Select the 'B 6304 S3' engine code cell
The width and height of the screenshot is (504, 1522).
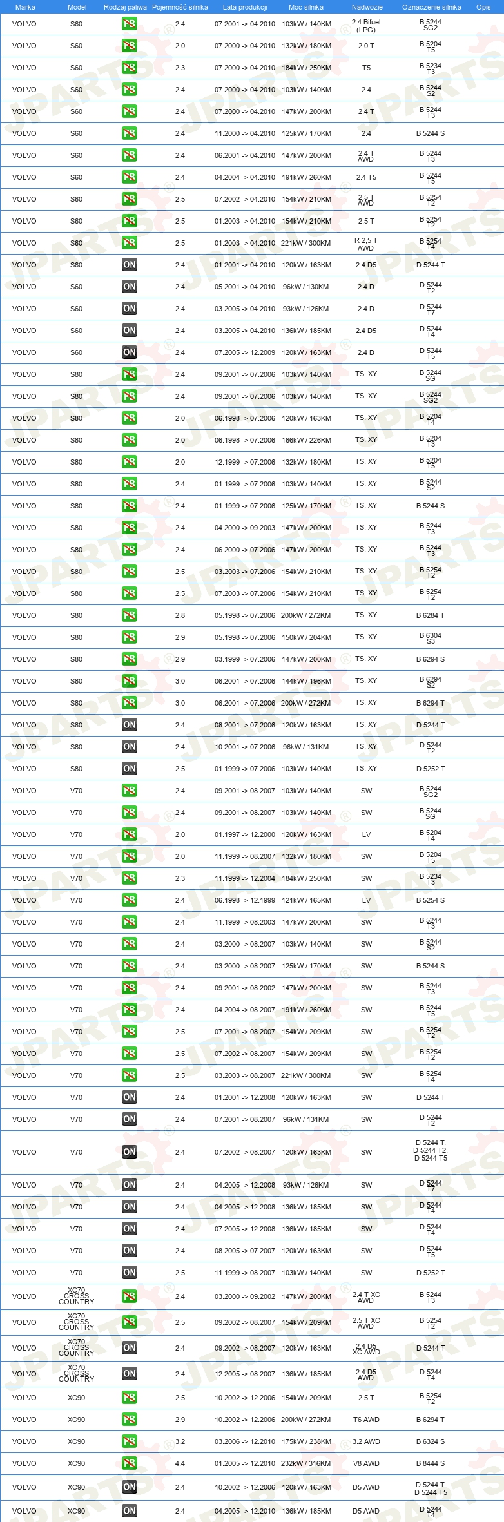[431, 638]
